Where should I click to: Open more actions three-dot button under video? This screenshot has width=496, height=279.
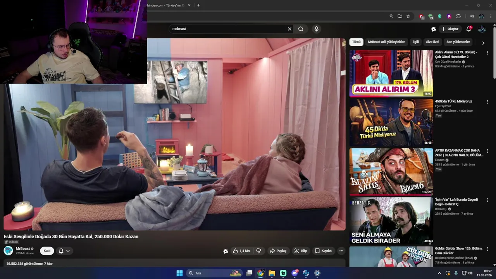point(341,251)
